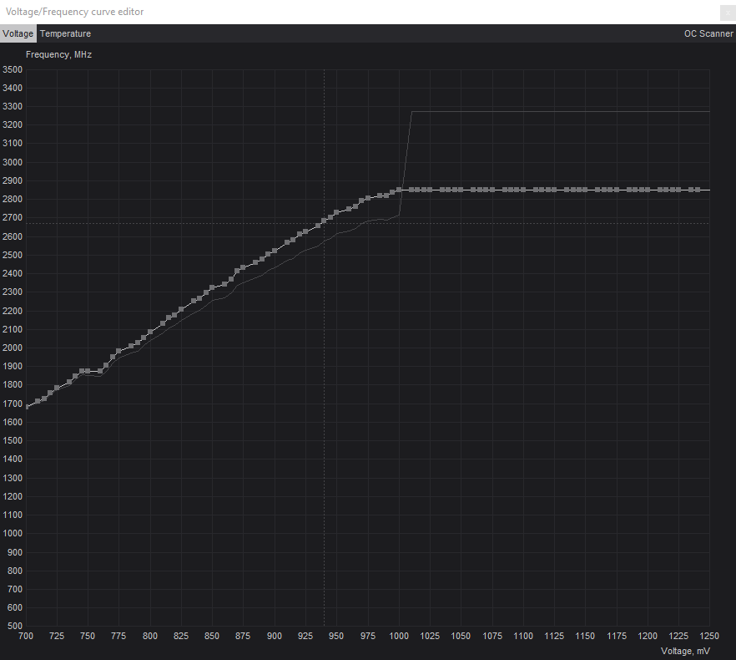Click the 725 voltage axis label
The width and height of the screenshot is (736, 660).
click(x=57, y=636)
